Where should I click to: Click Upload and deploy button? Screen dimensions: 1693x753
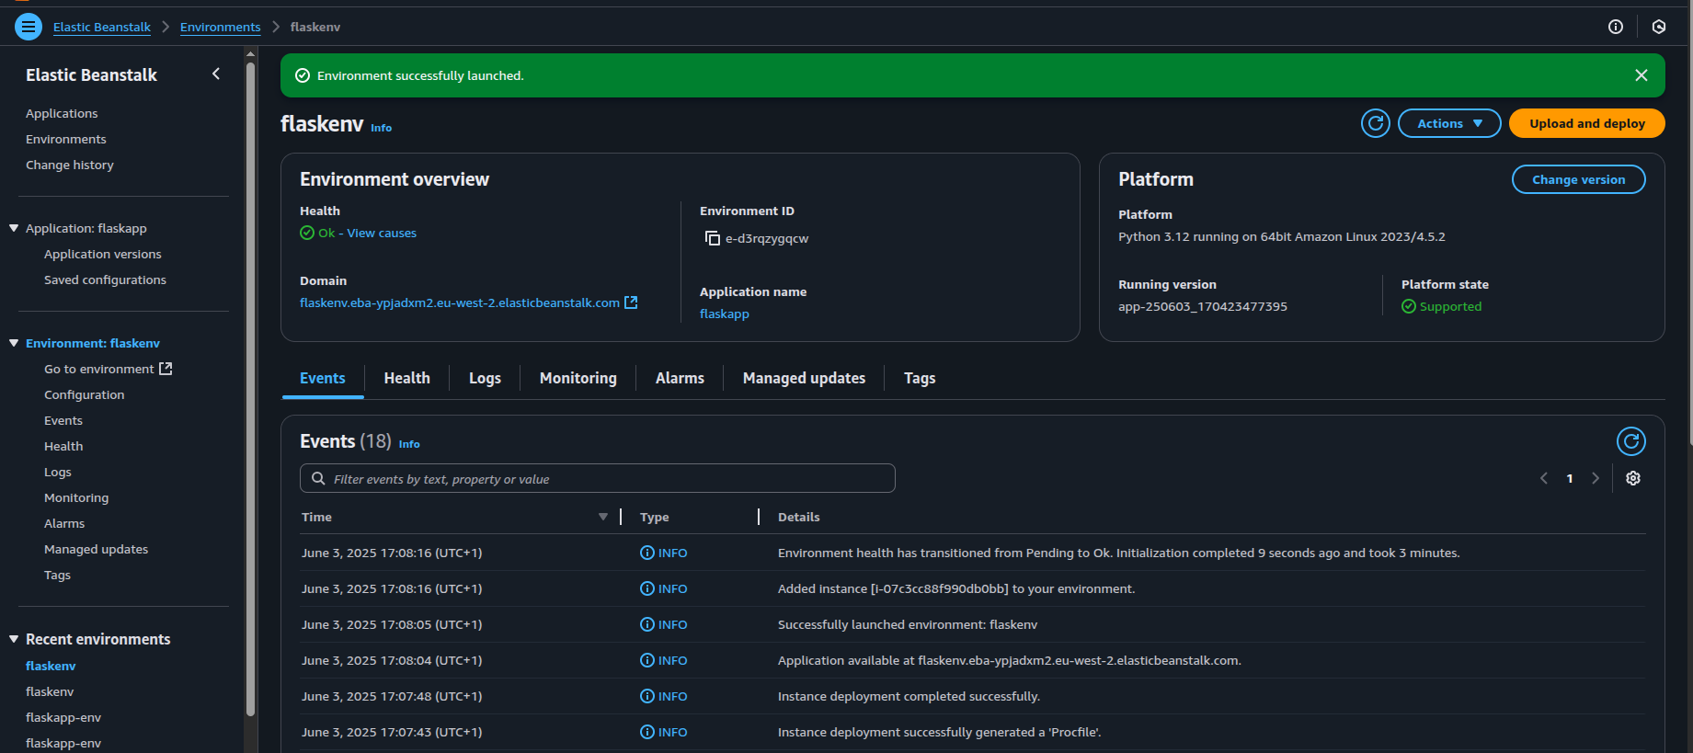point(1587,123)
